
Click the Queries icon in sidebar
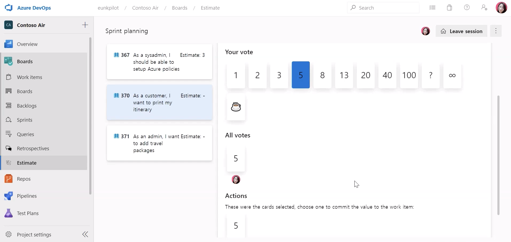(9, 134)
